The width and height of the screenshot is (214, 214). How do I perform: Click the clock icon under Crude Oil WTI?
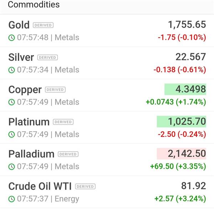point(12,199)
